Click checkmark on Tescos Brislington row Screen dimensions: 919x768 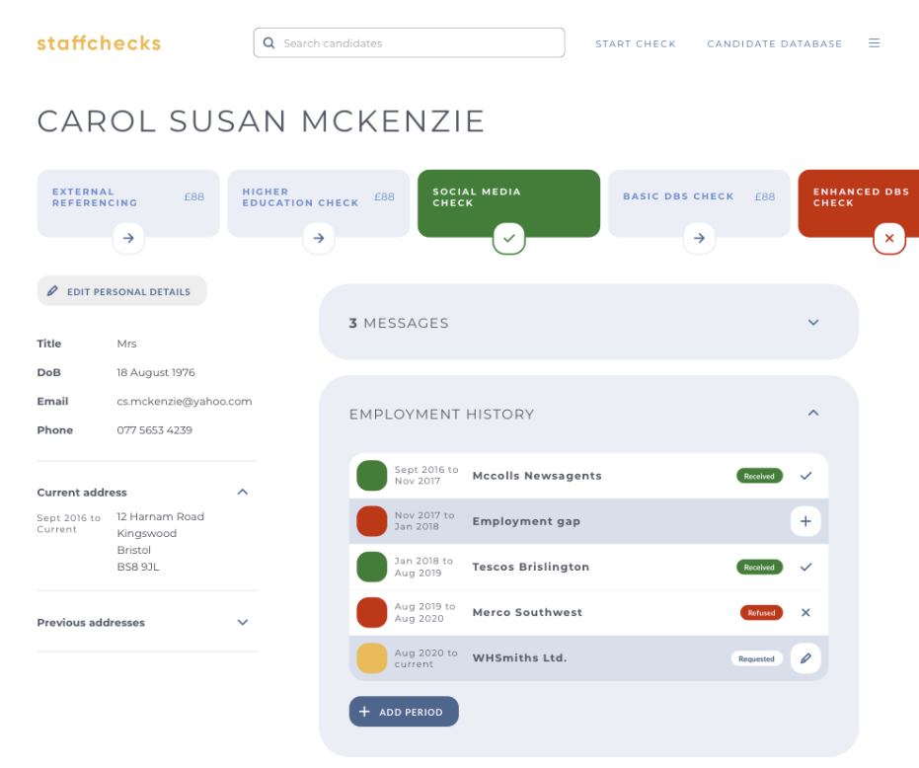point(805,568)
